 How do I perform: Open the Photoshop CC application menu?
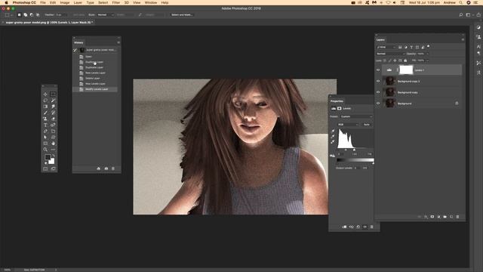point(24,2)
